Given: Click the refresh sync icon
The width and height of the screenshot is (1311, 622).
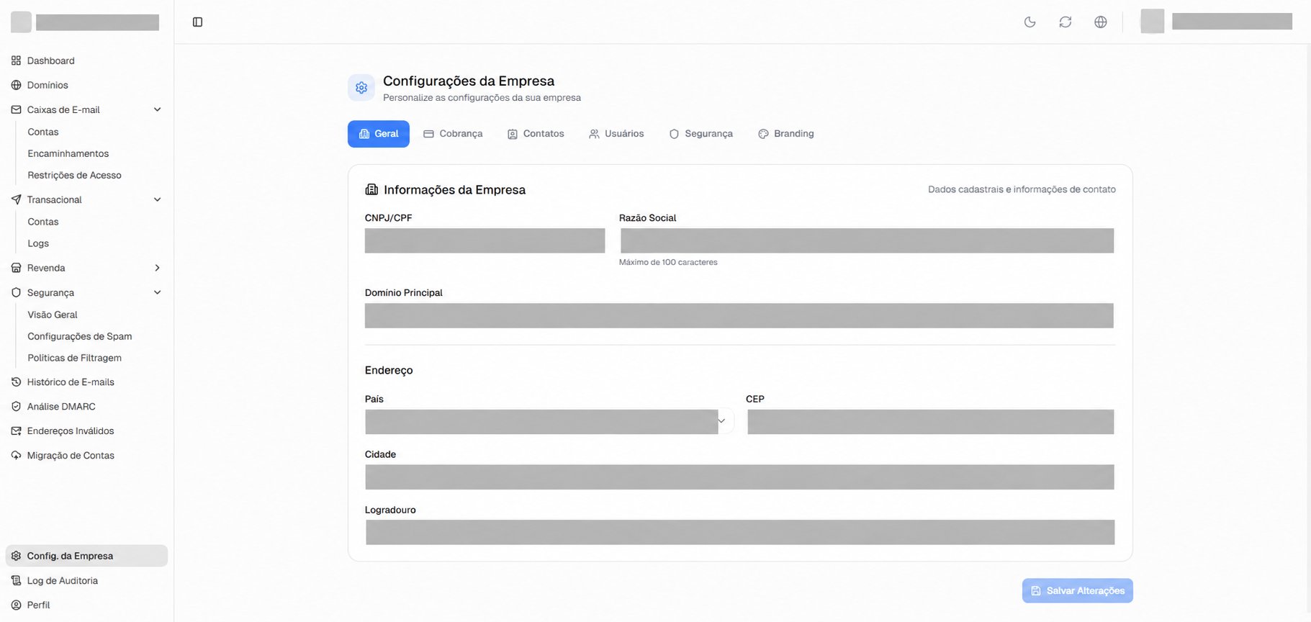Looking at the screenshot, I should click(x=1065, y=22).
